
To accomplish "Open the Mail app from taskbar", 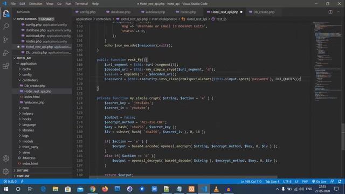I will click(80, 189).
